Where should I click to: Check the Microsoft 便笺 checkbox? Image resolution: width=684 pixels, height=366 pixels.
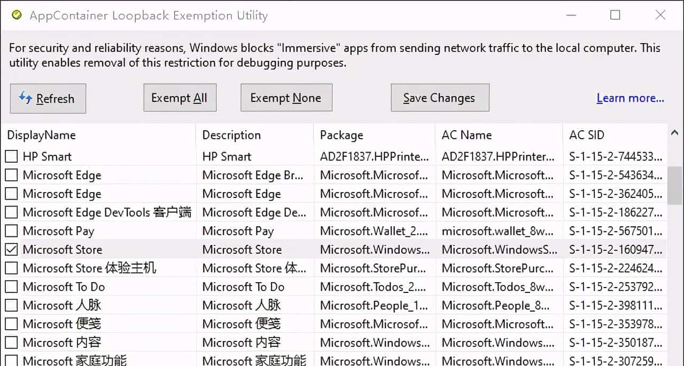click(x=11, y=324)
